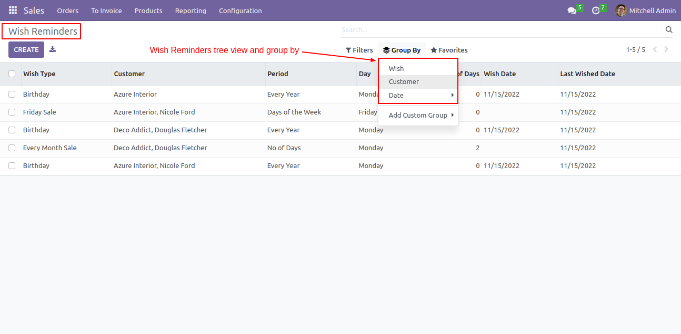681x334 pixels.
Task: Click the 'No of Days' period cell
Action: coord(284,148)
